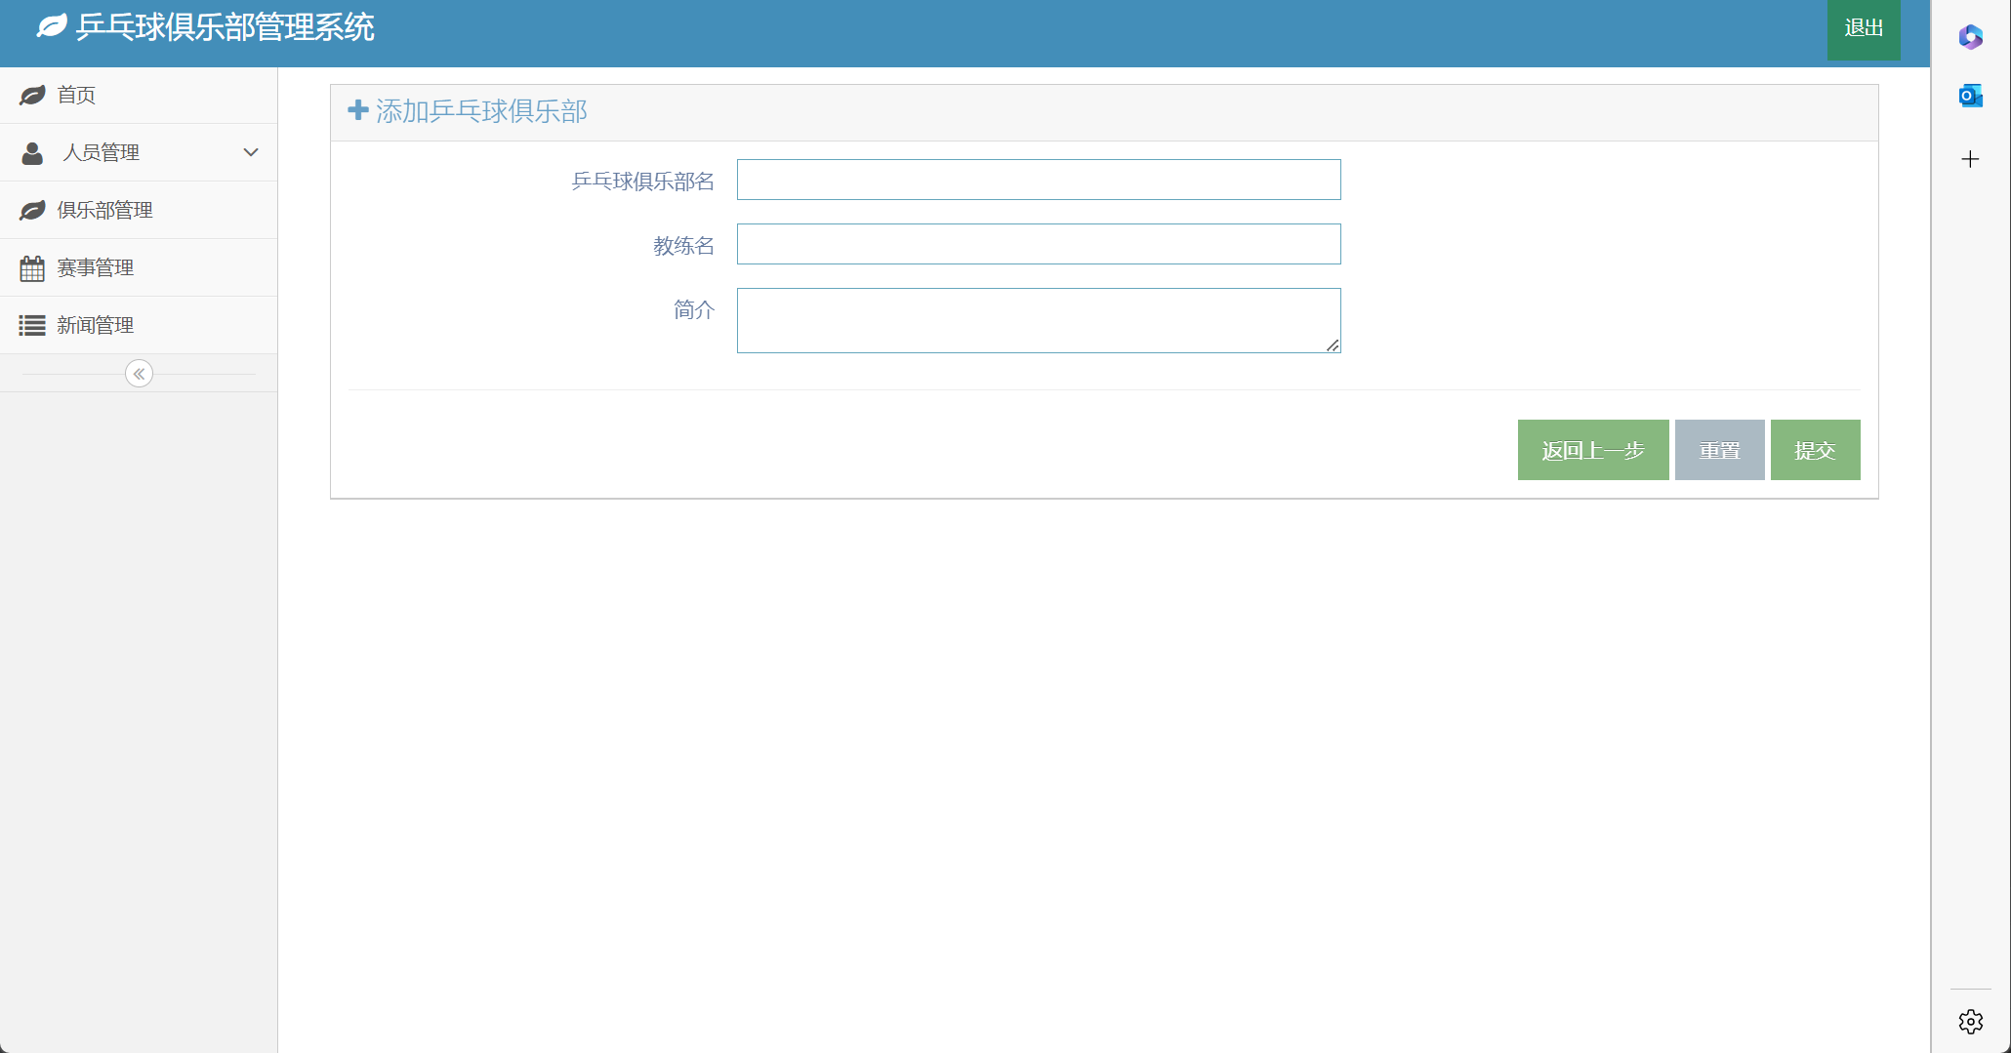Select the home icon beside 首页
Screen dimensions: 2011x1053
coord(32,95)
